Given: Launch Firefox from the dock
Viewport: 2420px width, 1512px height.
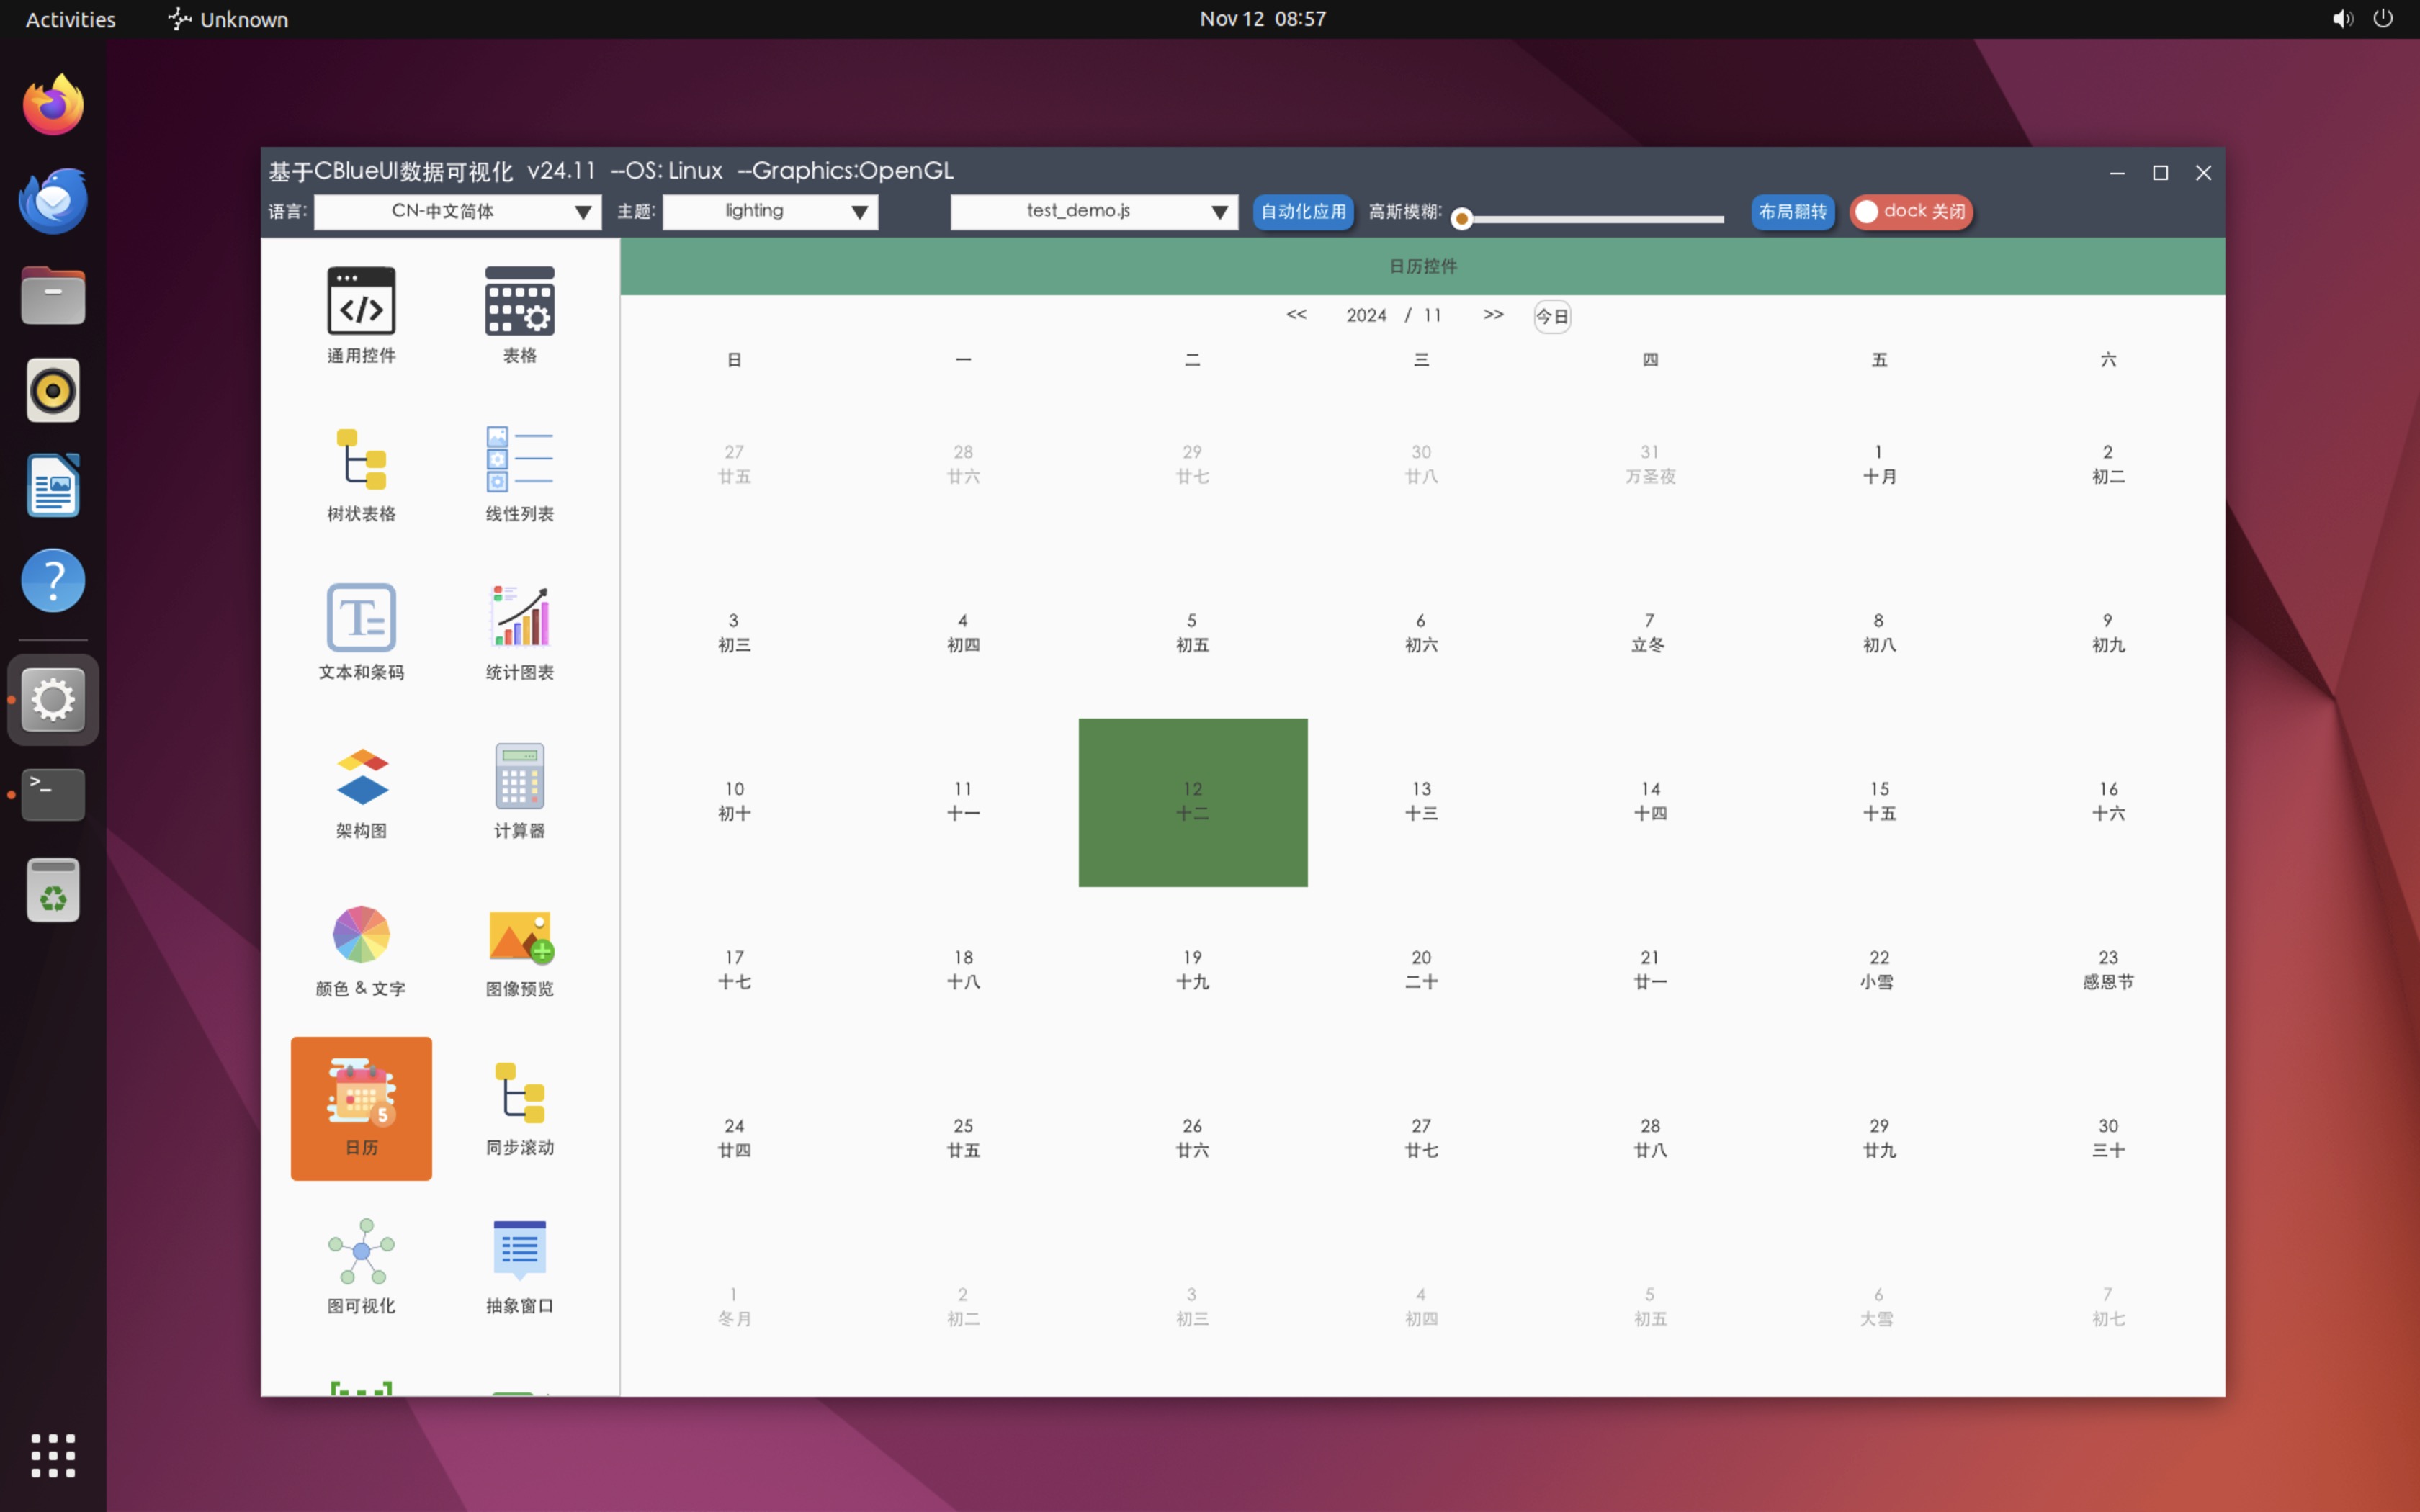Looking at the screenshot, I should [53, 105].
